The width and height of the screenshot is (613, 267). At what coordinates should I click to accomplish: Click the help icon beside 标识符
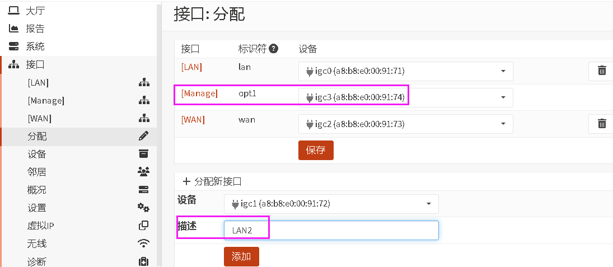coord(274,49)
